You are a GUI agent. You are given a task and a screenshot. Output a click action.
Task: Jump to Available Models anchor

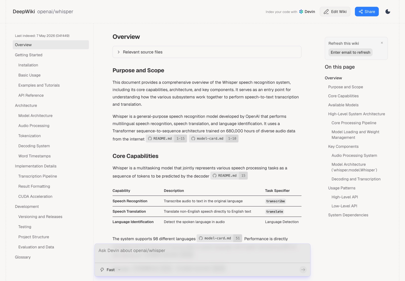pyautogui.click(x=343, y=105)
